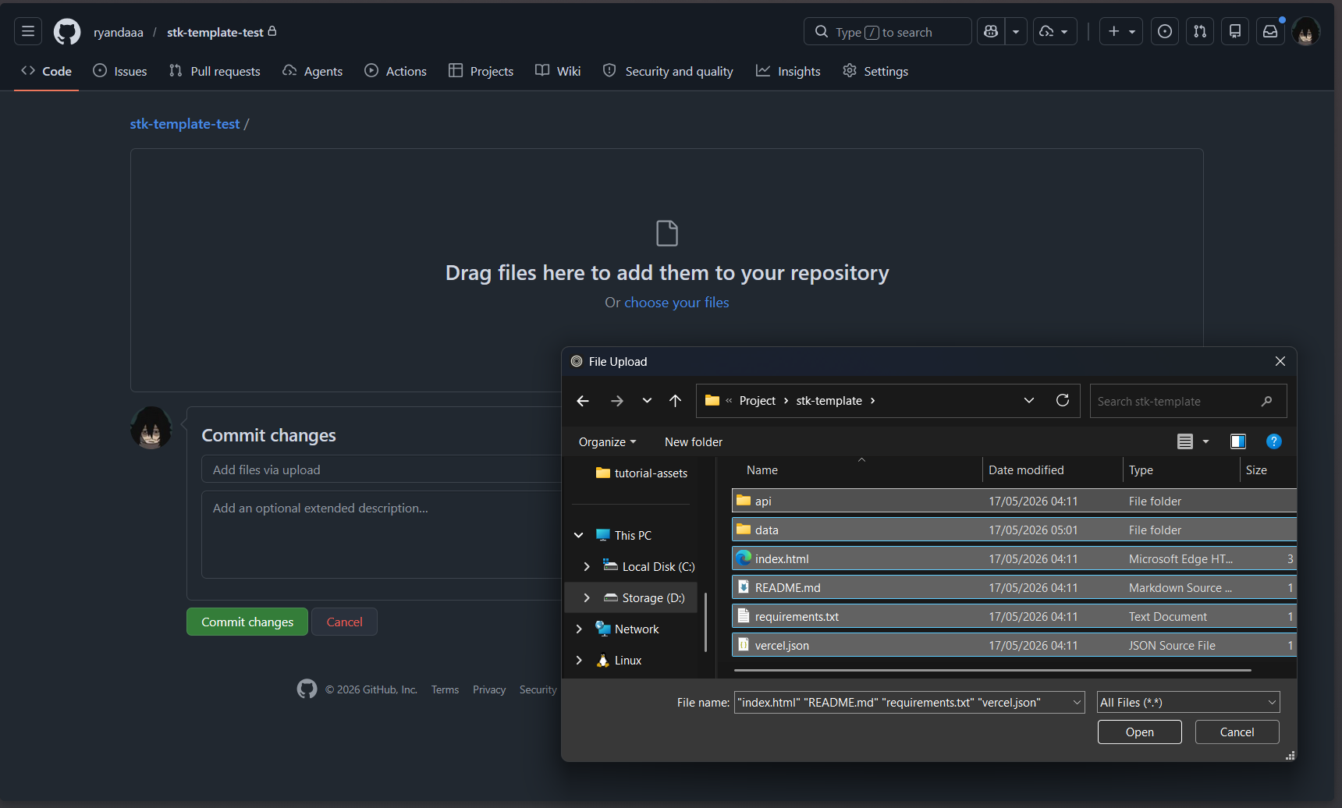Open the view options dropdown arrow
The height and width of the screenshot is (808, 1342).
pos(1205,442)
